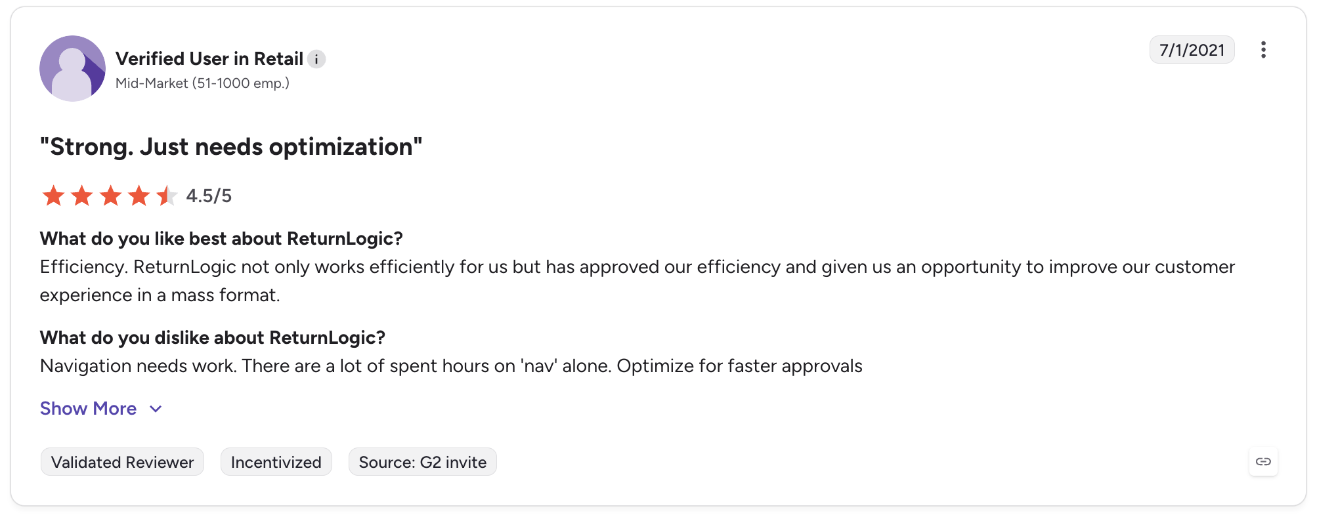Click the chevron next to Show More
Viewport: 1317px width, 521px height.
(156, 409)
